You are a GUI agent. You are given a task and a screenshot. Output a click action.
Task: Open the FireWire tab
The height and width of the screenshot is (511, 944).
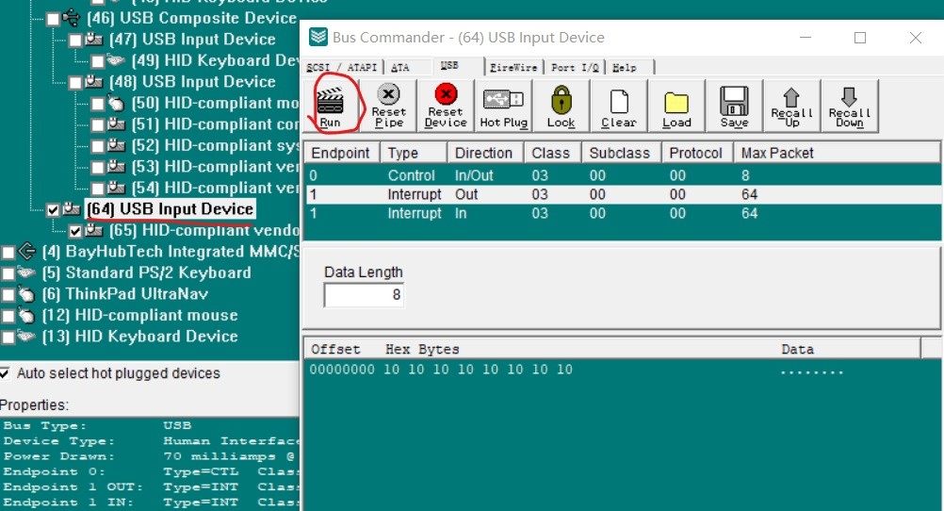click(x=513, y=68)
